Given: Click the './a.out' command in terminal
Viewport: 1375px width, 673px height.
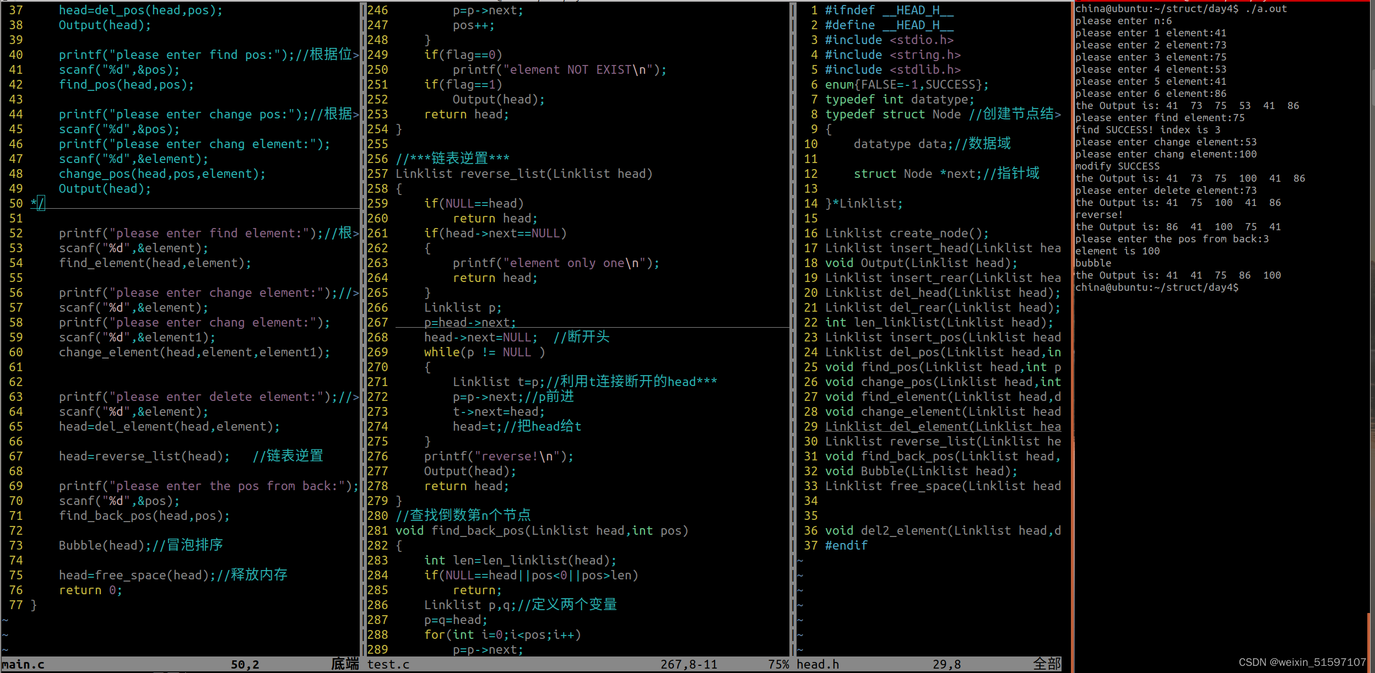Looking at the screenshot, I should pyautogui.click(x=1266, y=9).
